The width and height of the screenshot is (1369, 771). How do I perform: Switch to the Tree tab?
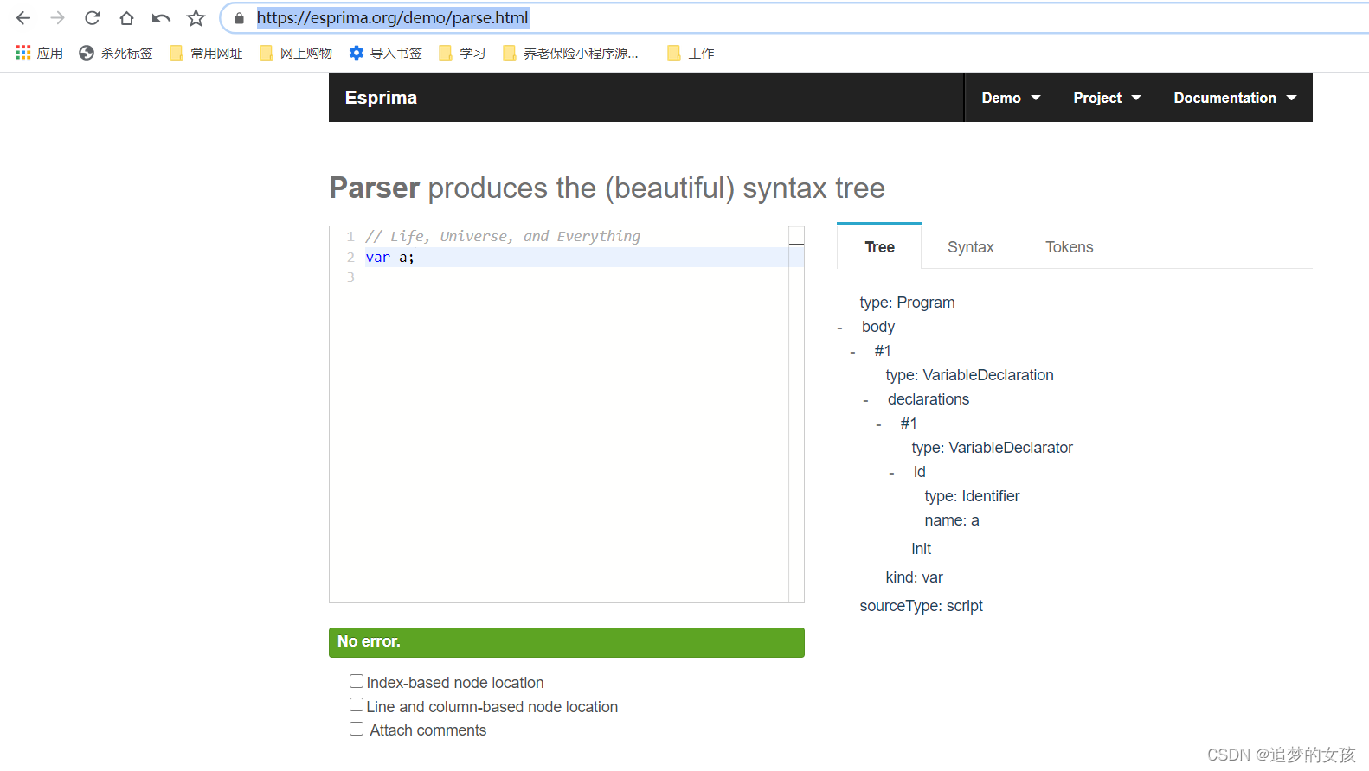(879, 247)
